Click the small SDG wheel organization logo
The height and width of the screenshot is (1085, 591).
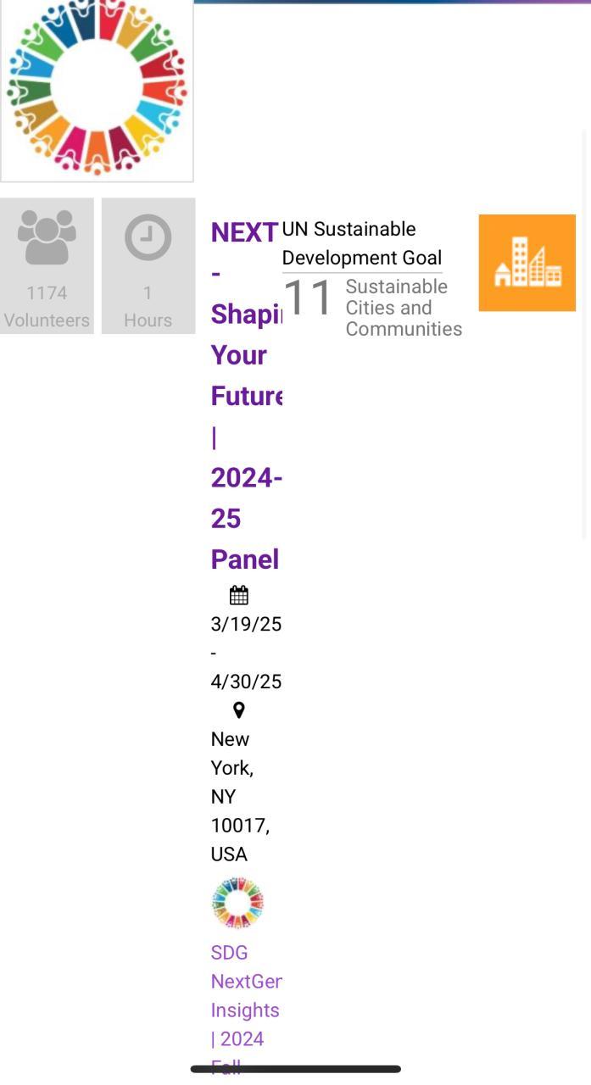(237, 903)
